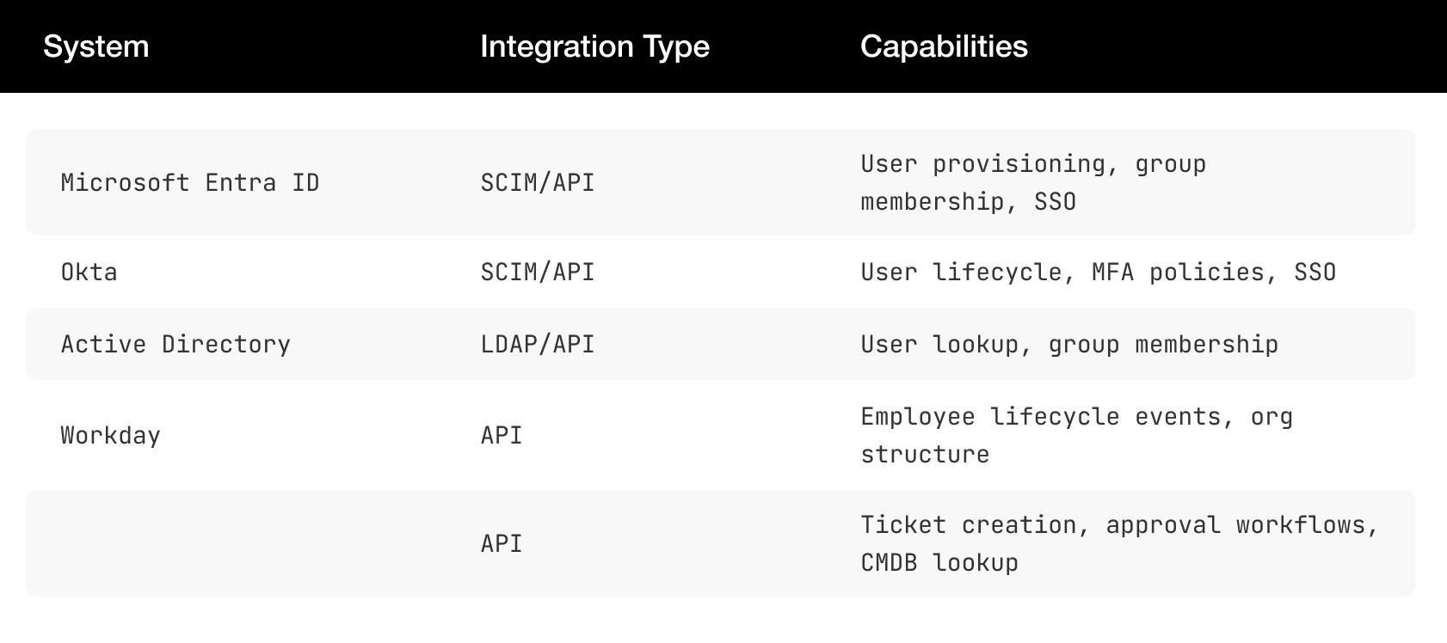Click API in the Workday row

click(x=502, y=435)
